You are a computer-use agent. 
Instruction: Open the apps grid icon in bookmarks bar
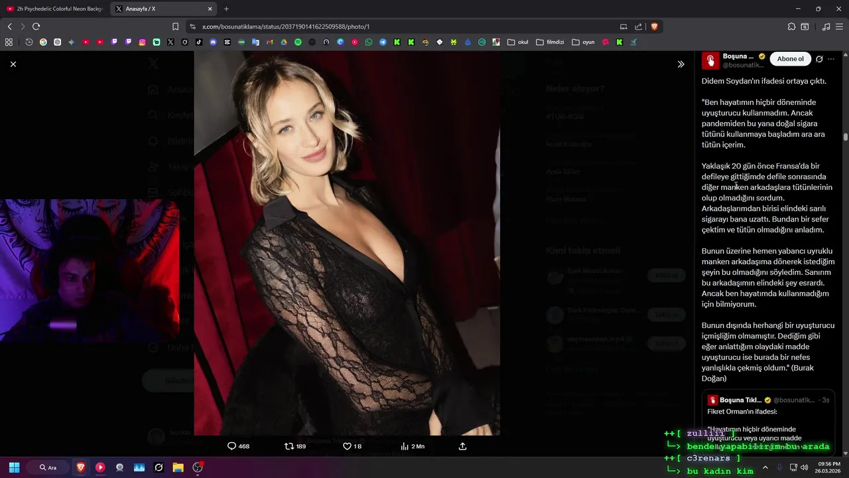(9, 42)
